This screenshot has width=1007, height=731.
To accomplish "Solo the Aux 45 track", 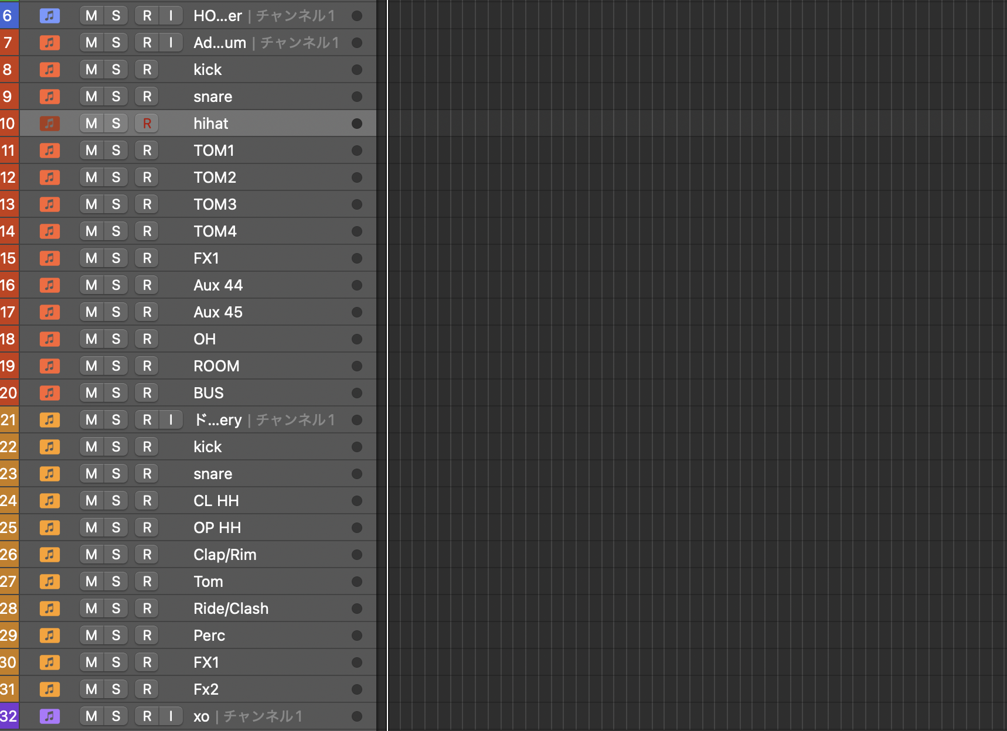I will pyautogui.click(x=116, y=312).
